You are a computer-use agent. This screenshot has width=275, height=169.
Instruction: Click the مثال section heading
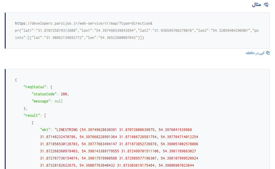point(257,5)
